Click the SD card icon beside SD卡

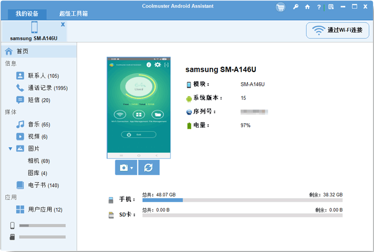(111, 215)
